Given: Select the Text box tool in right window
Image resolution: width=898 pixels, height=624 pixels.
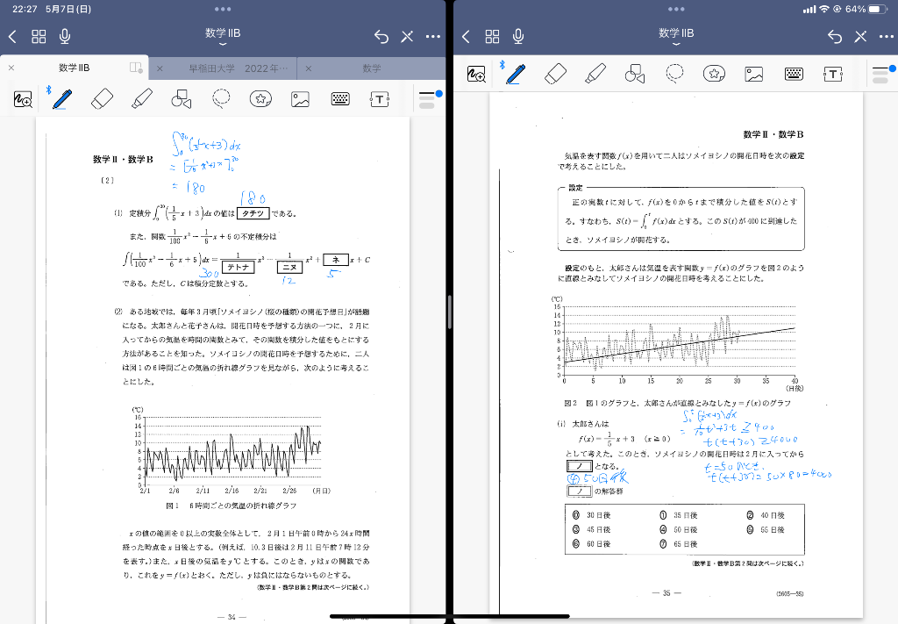Looking at the screenshot, I should click(832, 74).
